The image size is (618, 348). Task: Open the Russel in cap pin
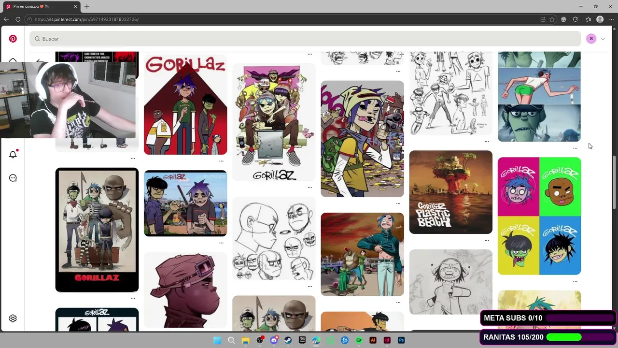click(185, 290)
